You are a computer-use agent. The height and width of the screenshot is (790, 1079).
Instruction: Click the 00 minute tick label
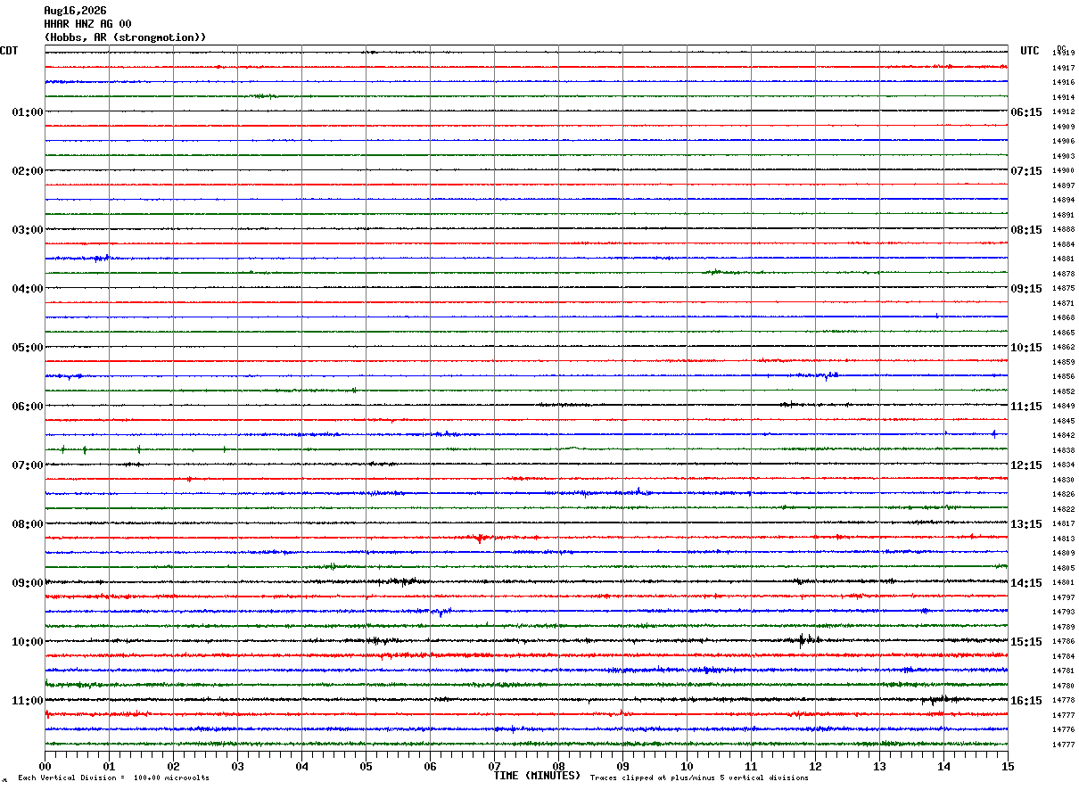(45, 766)
